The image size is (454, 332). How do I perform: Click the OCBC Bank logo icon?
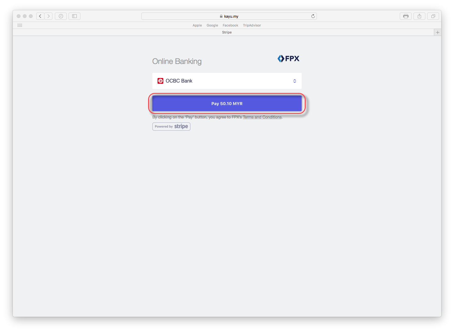point(160,81)
